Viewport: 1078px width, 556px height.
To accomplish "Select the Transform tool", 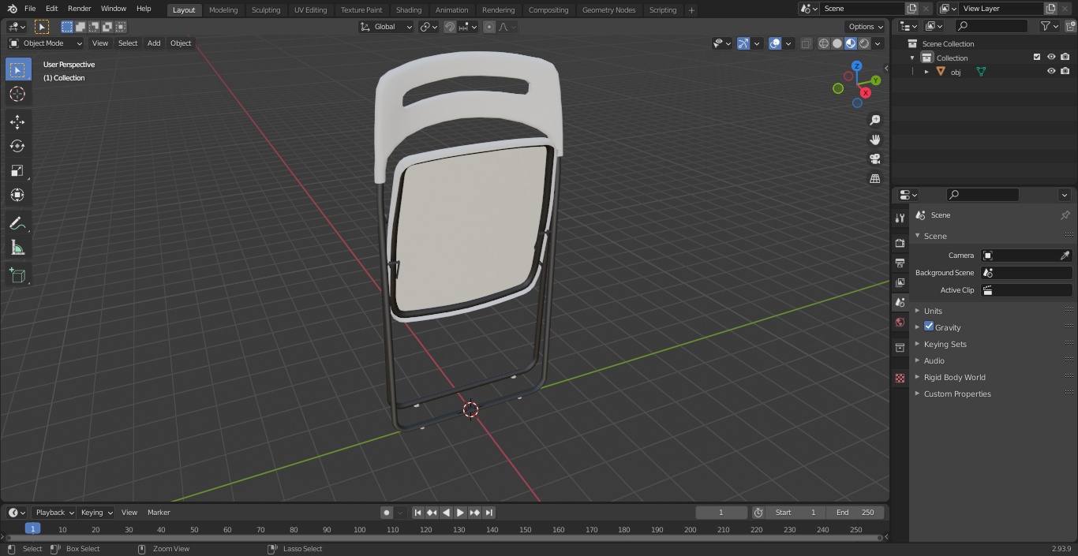I will [x=17, y=195].
